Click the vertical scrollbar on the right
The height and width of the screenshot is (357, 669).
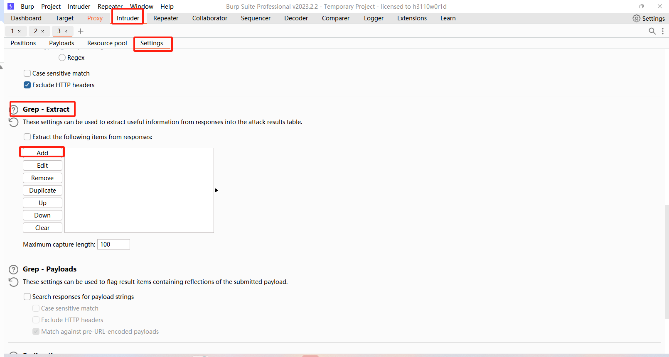pos(667,262)
